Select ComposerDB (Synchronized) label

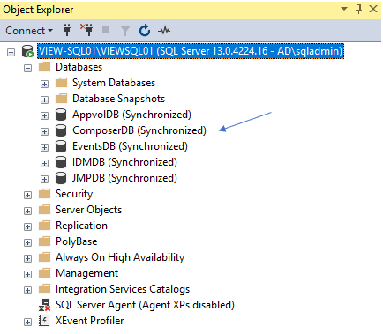coord(139,130)
